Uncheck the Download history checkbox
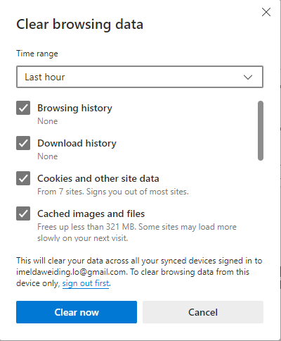This screenshot has width=281, height=341. [x=23, y=143]
